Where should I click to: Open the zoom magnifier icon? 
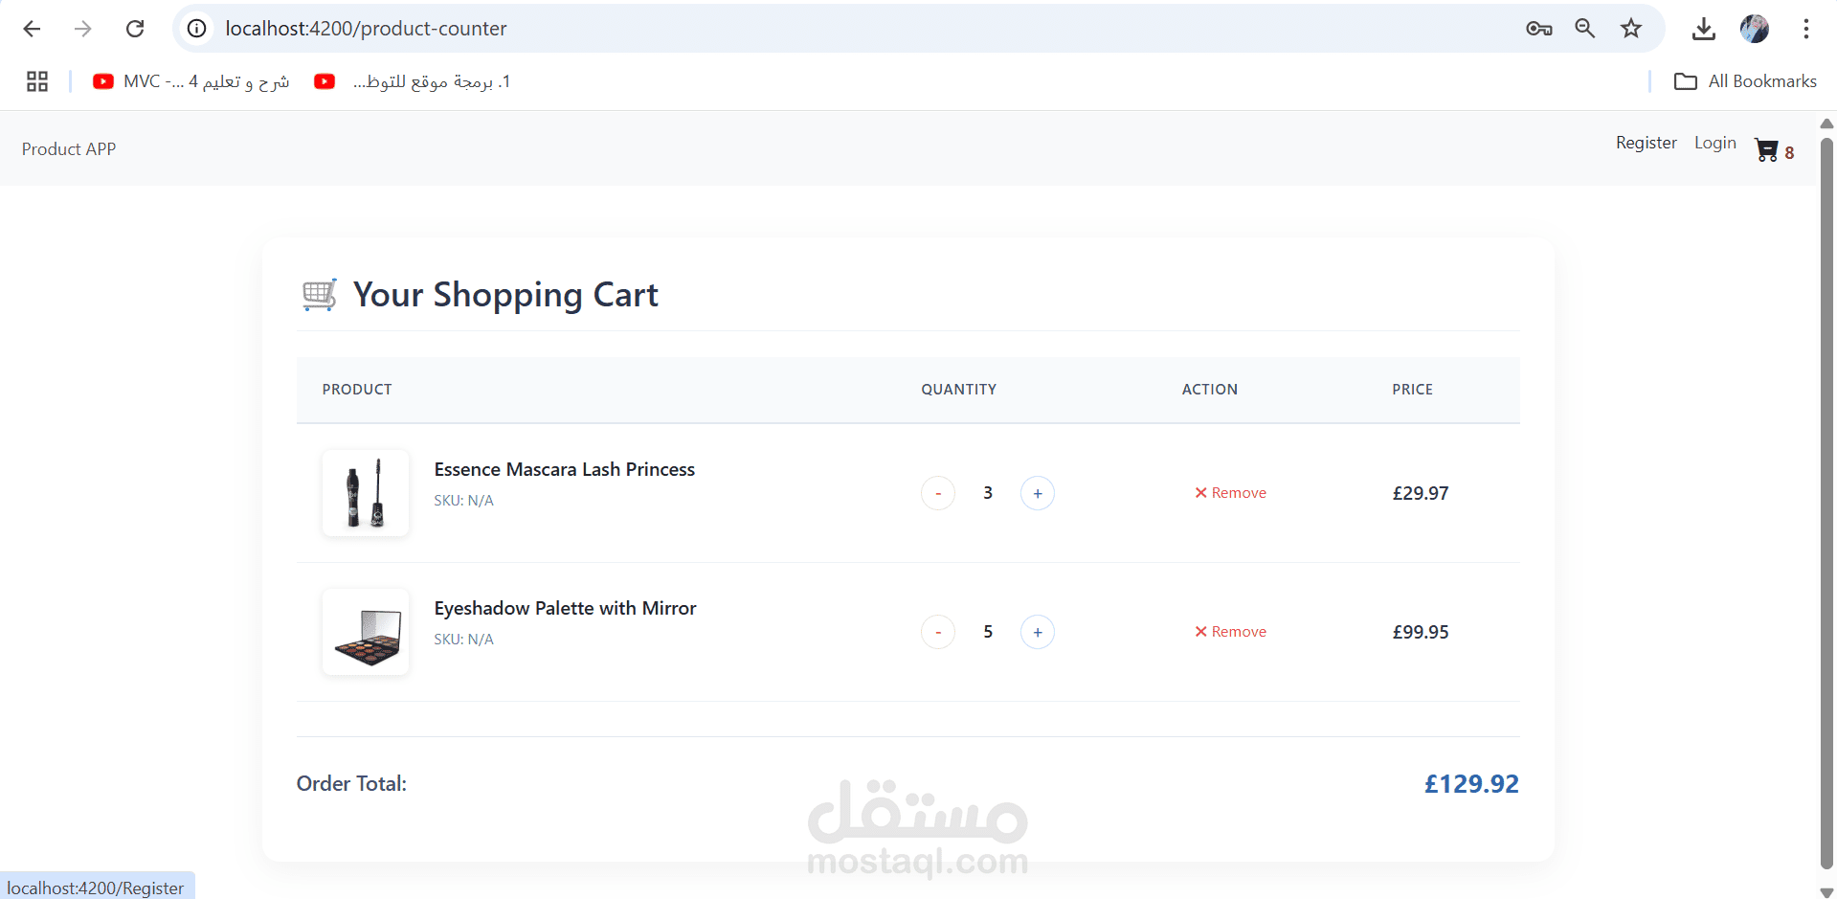coord(1585,29)
